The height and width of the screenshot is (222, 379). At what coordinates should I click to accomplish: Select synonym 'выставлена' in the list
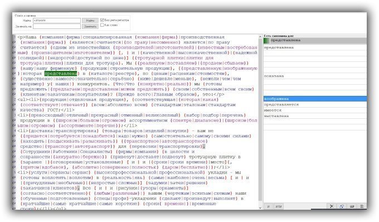(x=315, y=116)
